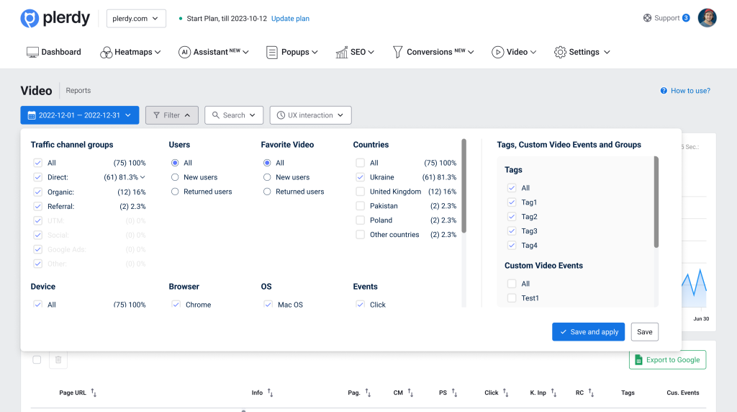Image resolution: width=737 pixels, height=412 pixels.
Task: Open the user avatar profile
Action: click(707, 18)
